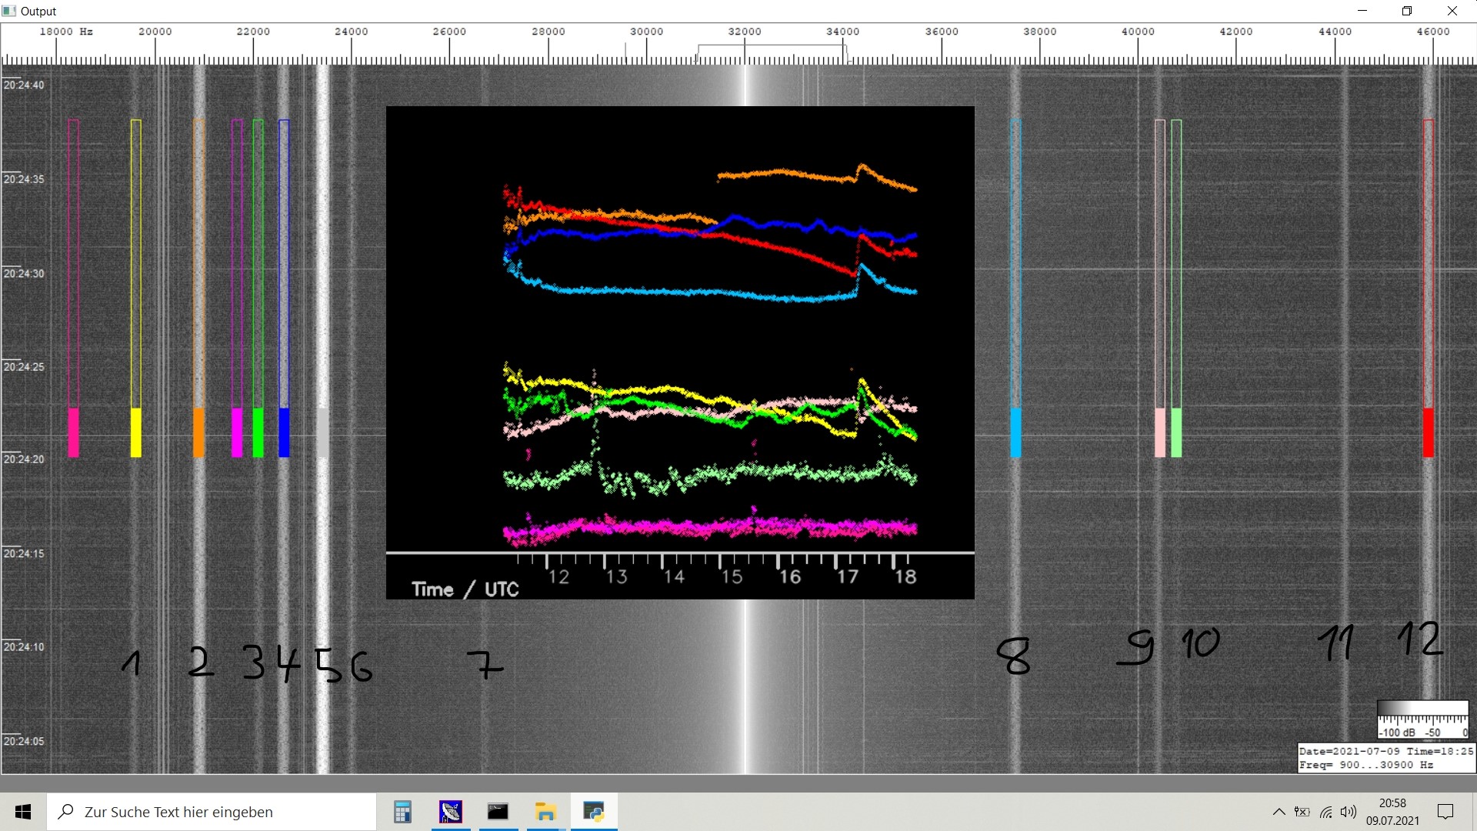Close the Output window
The image size is (1477, 831).
(x=1452, y=11)
